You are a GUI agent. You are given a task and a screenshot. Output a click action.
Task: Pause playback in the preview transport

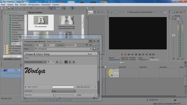click(136, 55)
